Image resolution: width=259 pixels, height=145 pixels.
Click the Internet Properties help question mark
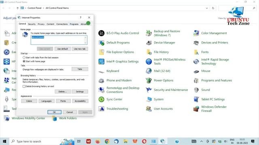[81, 17]
